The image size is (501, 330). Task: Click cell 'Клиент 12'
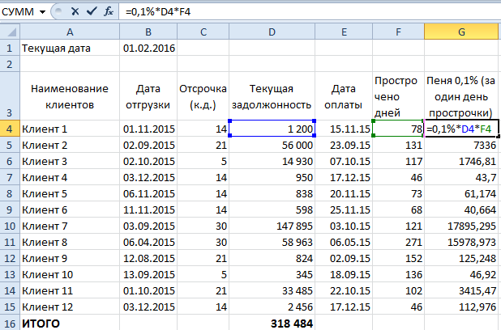coord(70,307)
